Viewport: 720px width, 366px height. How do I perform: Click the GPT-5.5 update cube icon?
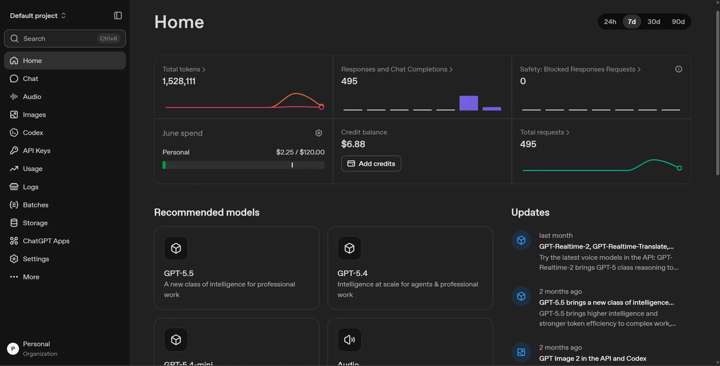coord(521,296)
